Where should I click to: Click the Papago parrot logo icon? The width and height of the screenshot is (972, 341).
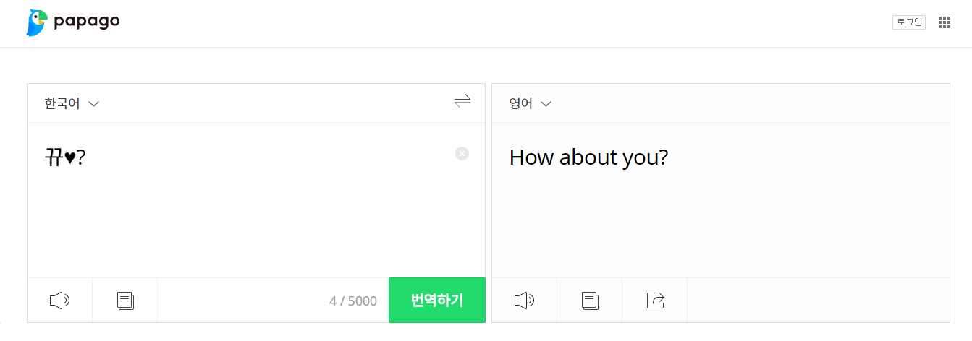coord(37,22)
